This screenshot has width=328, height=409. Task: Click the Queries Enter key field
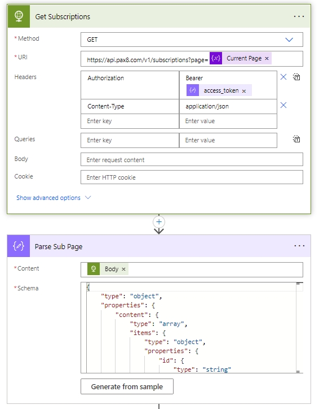coord(130,140)
